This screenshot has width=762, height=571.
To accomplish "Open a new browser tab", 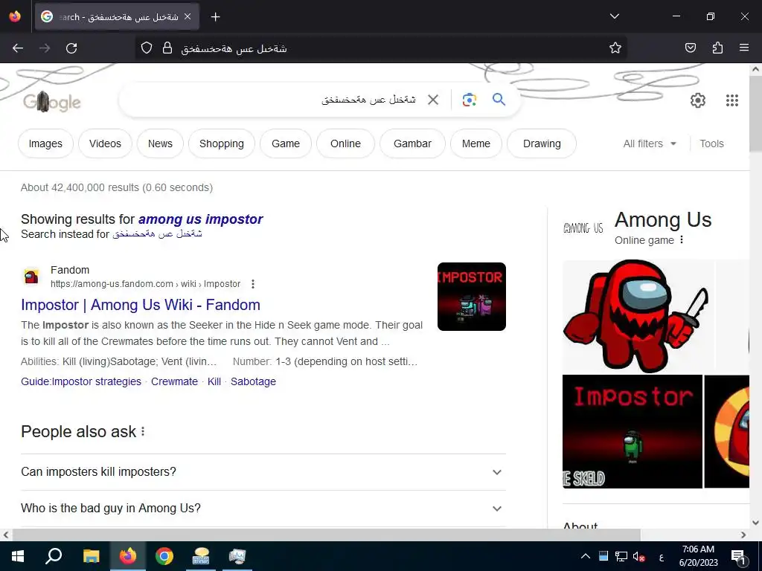I will click(215, 17).
